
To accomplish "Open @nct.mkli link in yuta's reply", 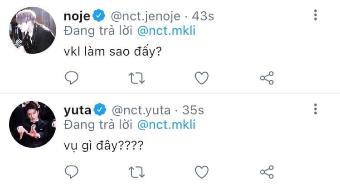I will click(x=166, y=125).
